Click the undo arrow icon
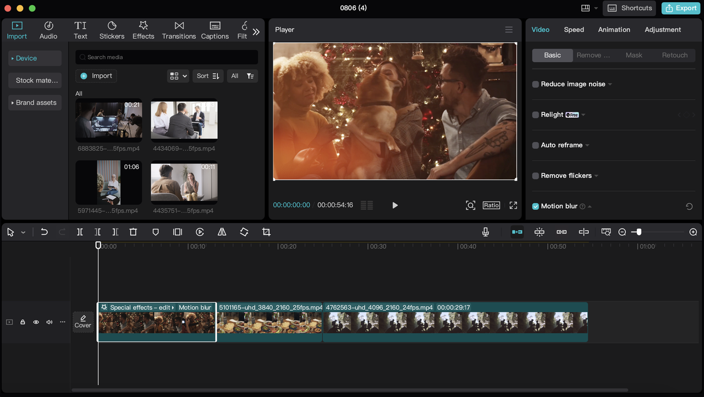The image size is (704, 397). [x=45, y=232]
